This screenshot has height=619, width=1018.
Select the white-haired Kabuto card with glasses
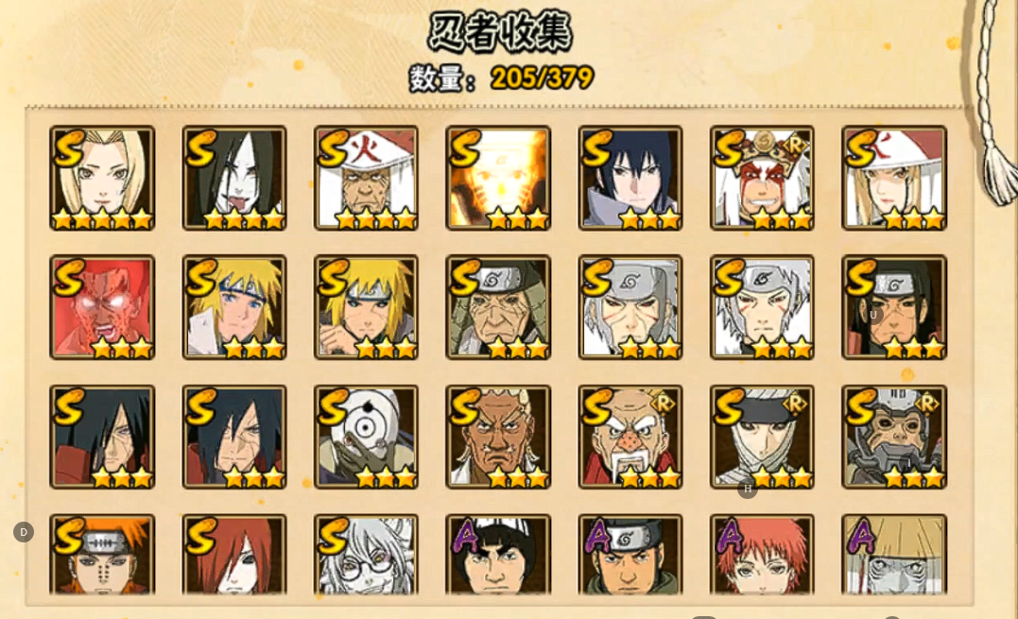pyautogui.click(x=366, y=555)
